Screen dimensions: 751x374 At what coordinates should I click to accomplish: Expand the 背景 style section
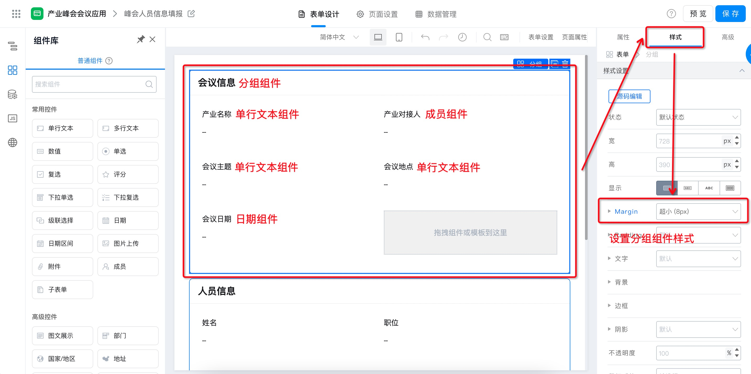(x=621, y=282)
